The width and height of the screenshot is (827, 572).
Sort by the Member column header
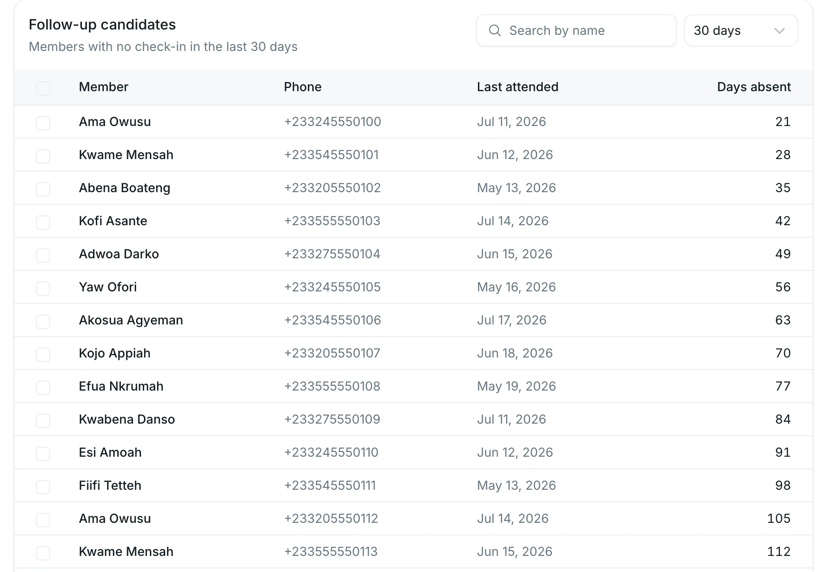click(103, 87)
